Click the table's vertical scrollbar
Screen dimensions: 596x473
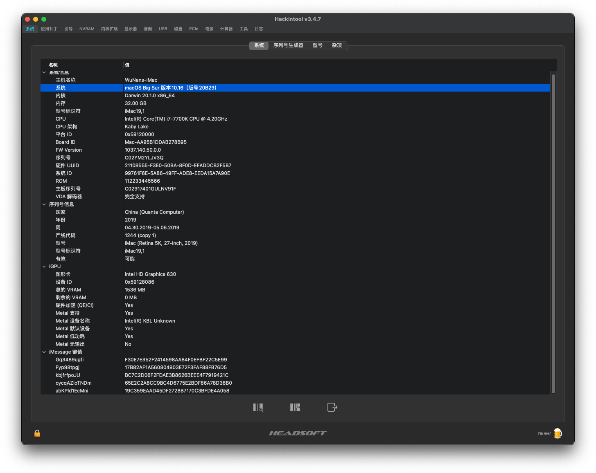click(553, 233)
